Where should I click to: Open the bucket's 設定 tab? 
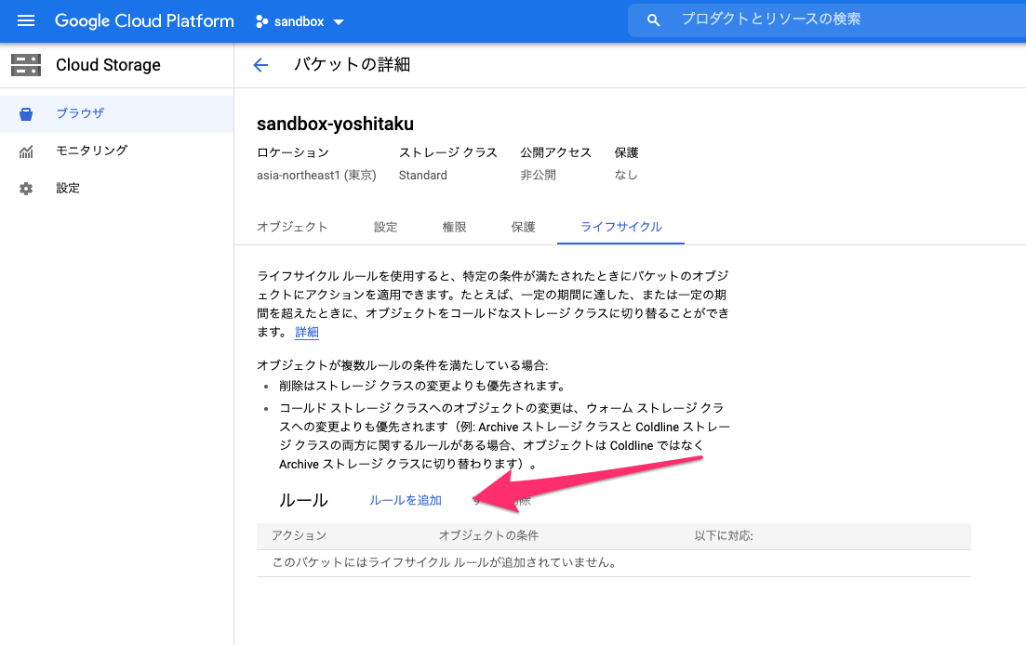[x=386, y=226]
